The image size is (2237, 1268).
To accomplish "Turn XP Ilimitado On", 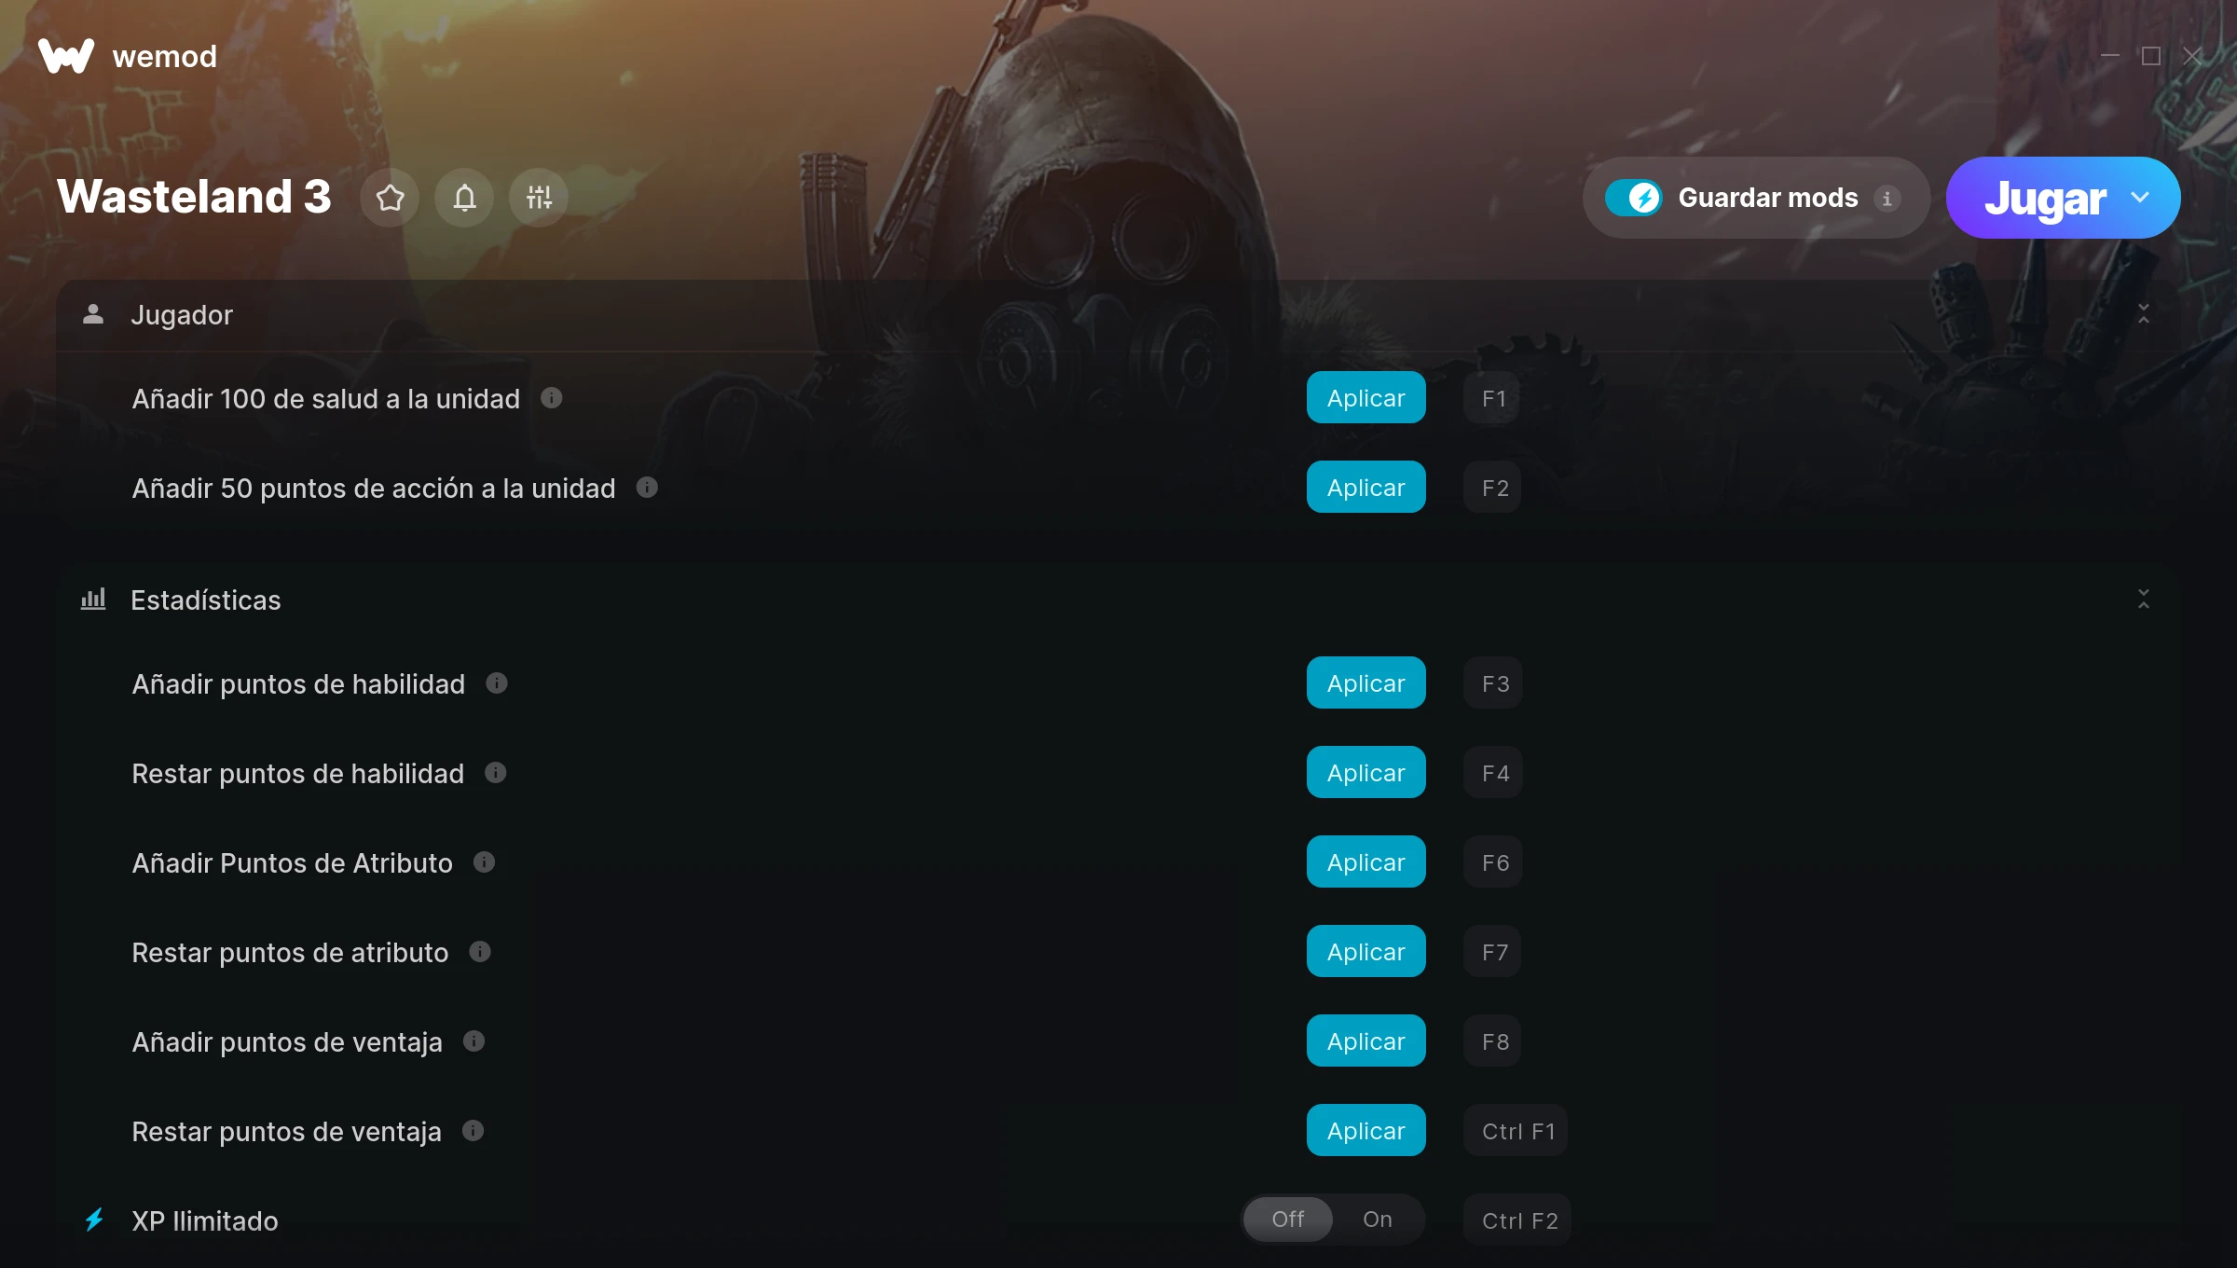I will coord(1378,1219).
